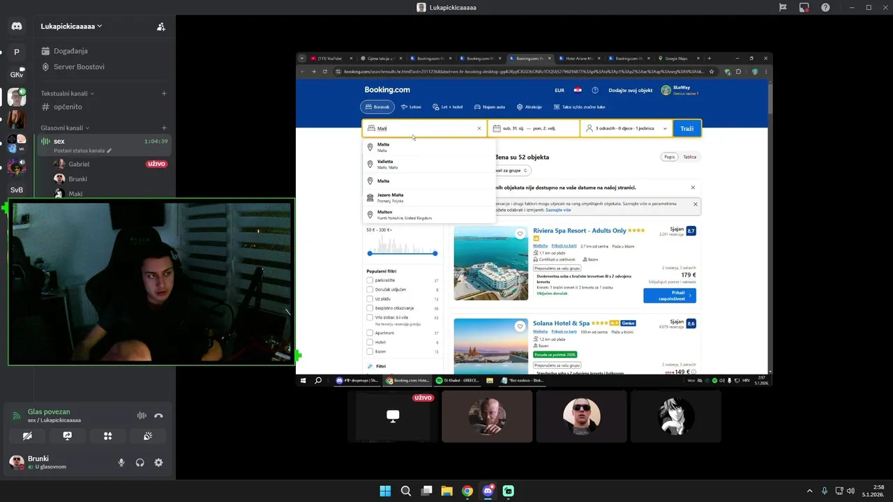The height and width of the screenshot is (502, 893).
Task: Check the Uz plažu filter
Action: (370, 298)
